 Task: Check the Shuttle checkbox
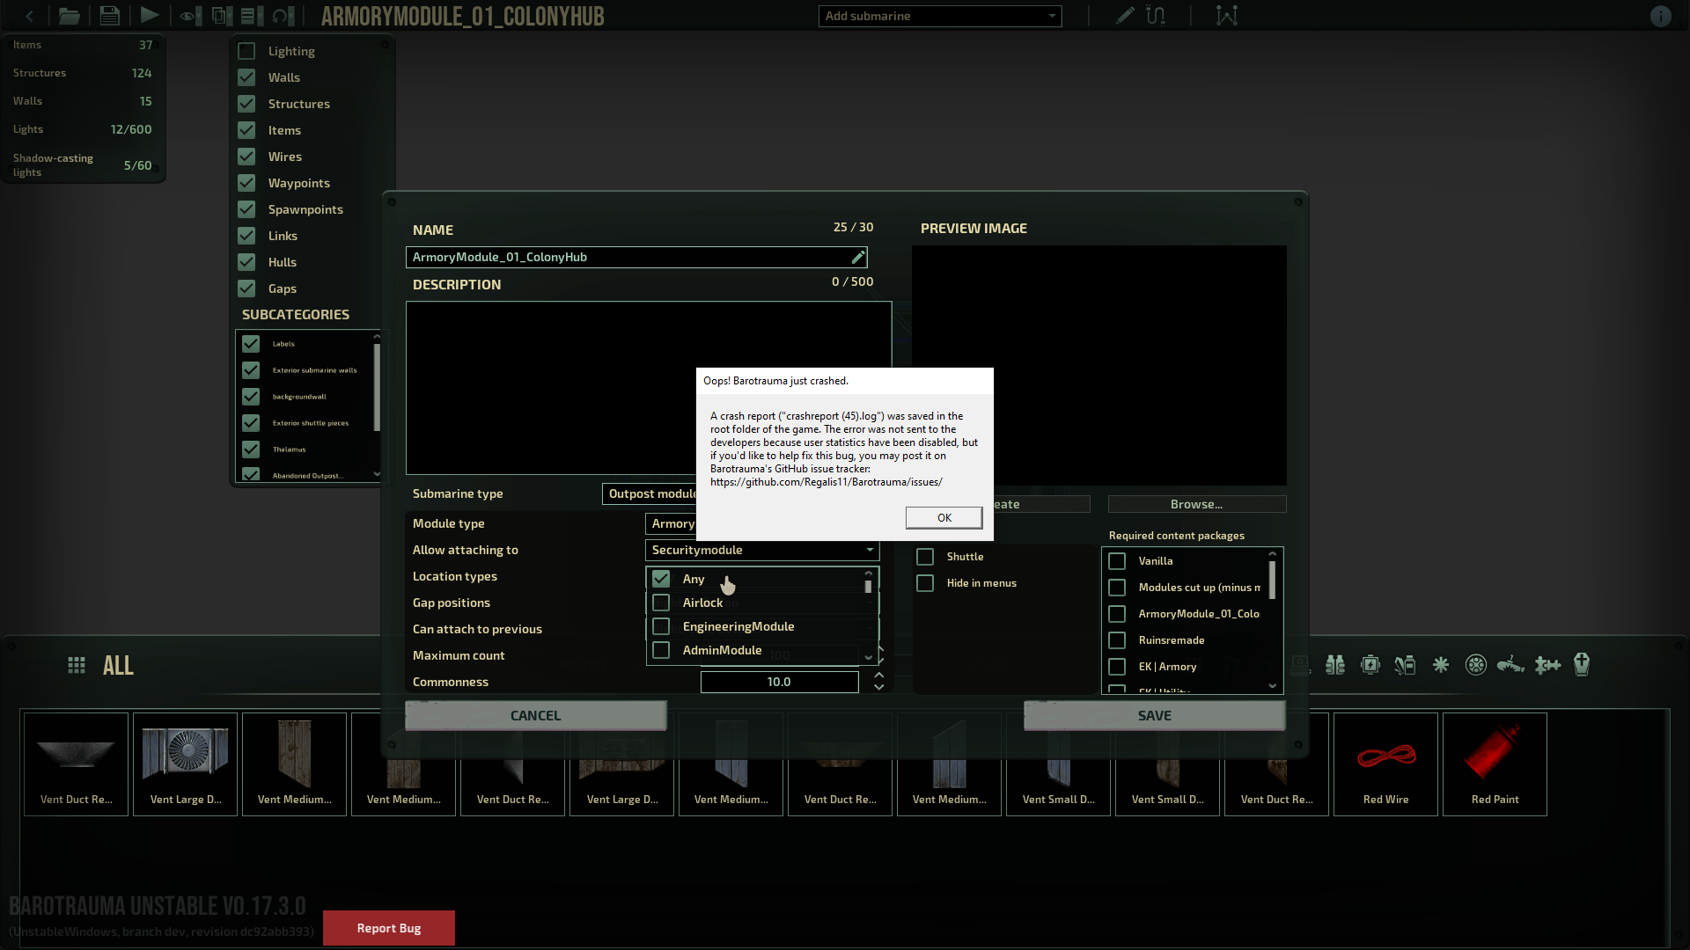(925, 557)
